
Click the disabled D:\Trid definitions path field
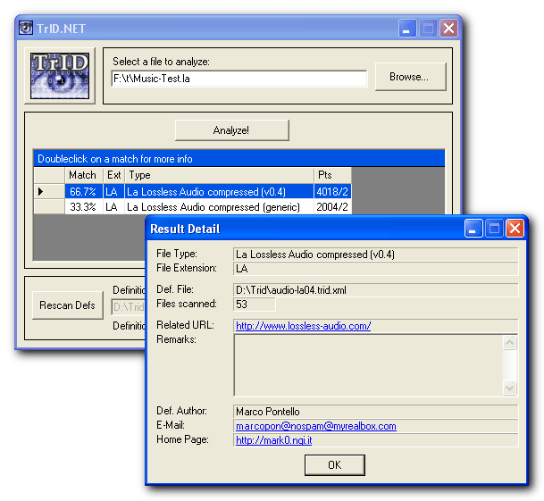(x=128, y=306)
